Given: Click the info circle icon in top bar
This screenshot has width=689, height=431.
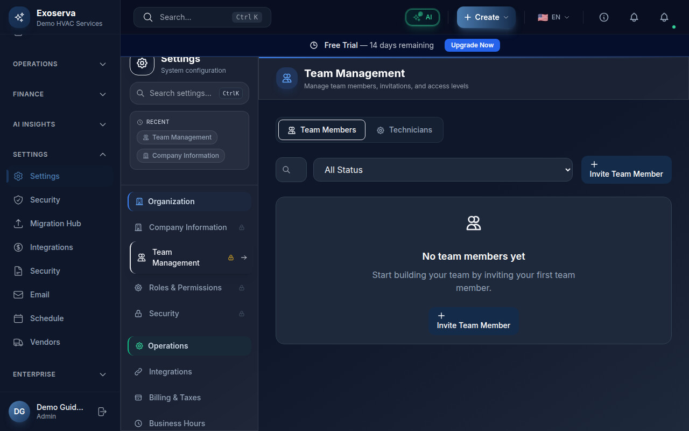Looking at the screenshot, I should [x=604, y=17].
